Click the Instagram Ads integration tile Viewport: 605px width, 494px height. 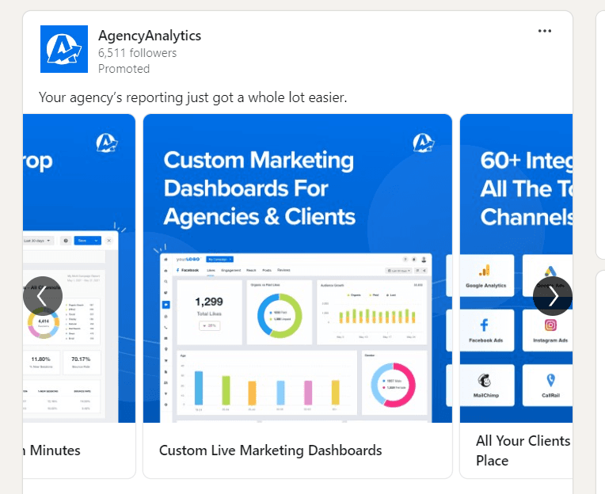[x=550, y=330]
